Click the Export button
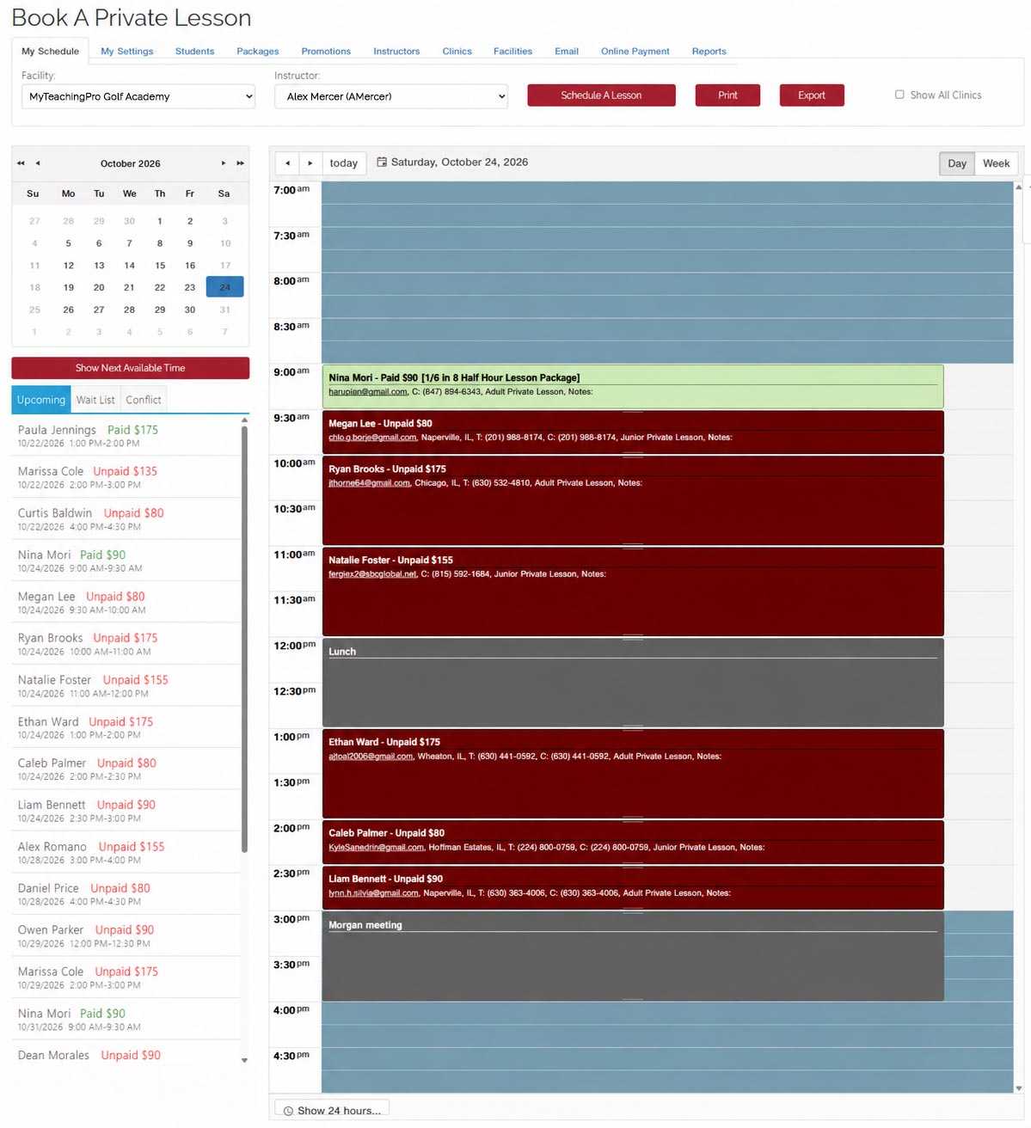The height and width of the screenshot is (1128, 1031). [x=812, y=95]
